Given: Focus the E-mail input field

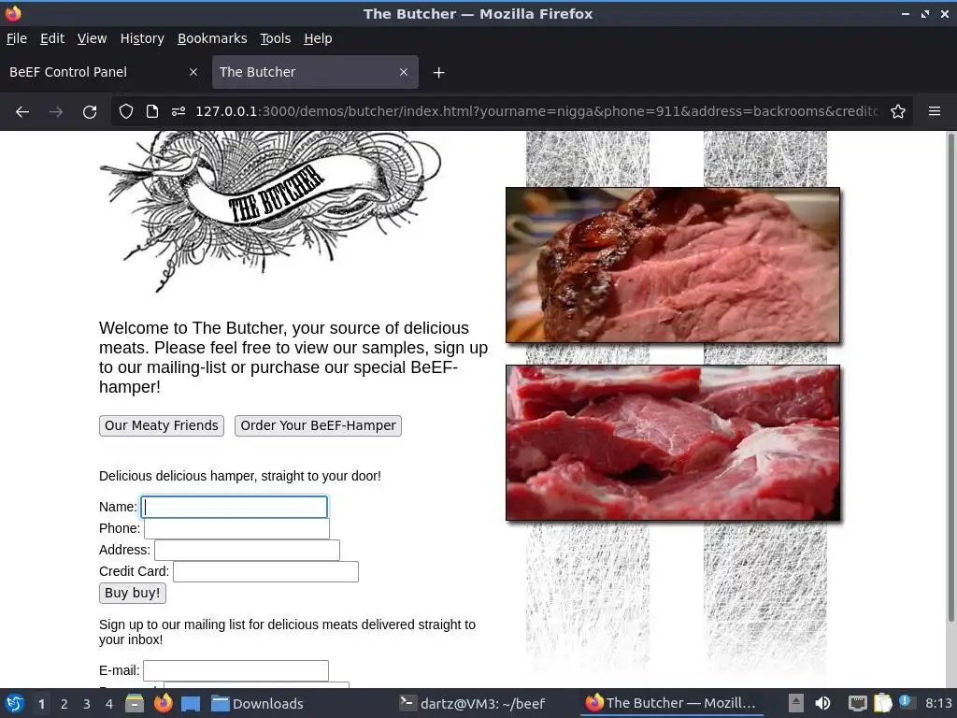Looking at the screenshot, I should pyautogui.click(x=236, y=670).
